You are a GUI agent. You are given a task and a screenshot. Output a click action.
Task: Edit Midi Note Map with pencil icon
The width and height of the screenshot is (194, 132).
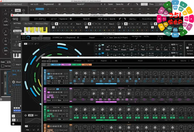(x=136, y=39)
